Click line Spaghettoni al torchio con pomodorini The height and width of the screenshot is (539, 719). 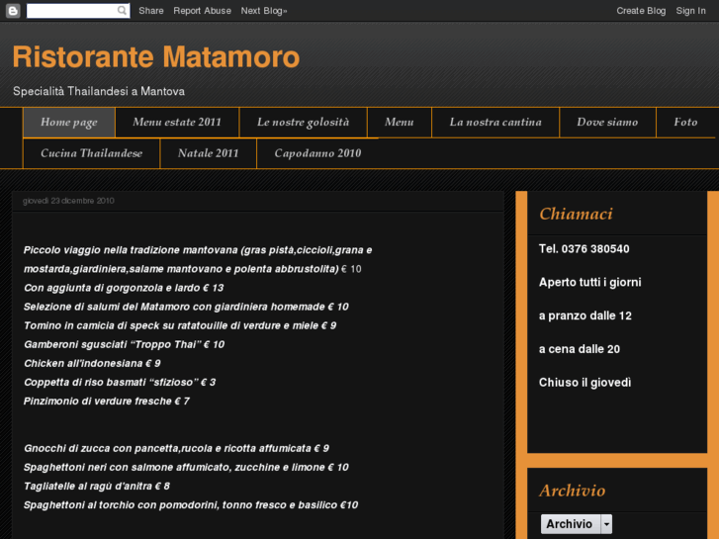(190, 505)
